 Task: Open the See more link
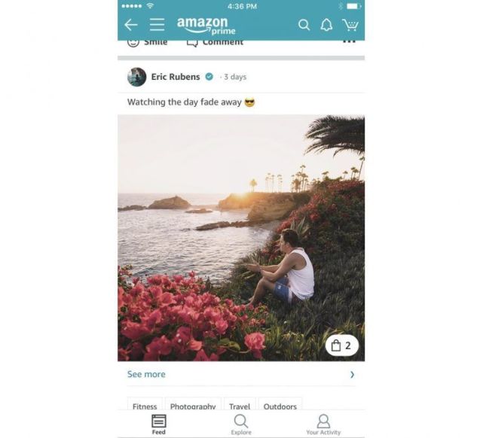[x=146, y=374]
